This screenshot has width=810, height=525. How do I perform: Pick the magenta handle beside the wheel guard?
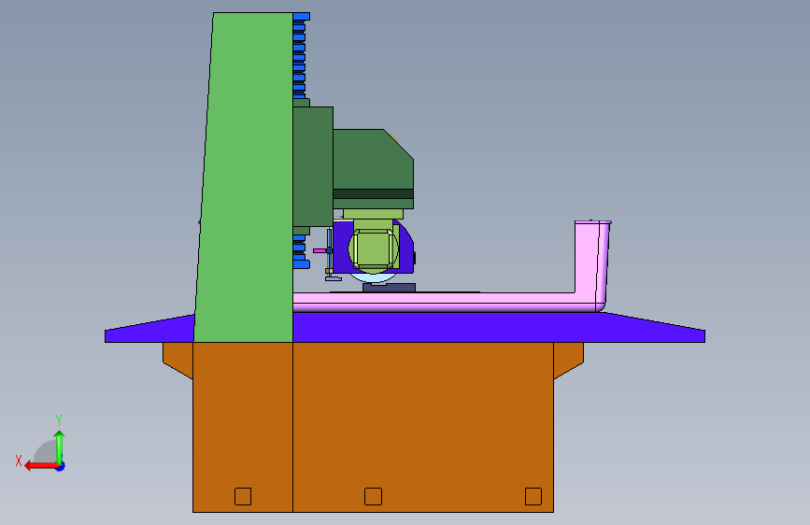click(x=320, y=250)
